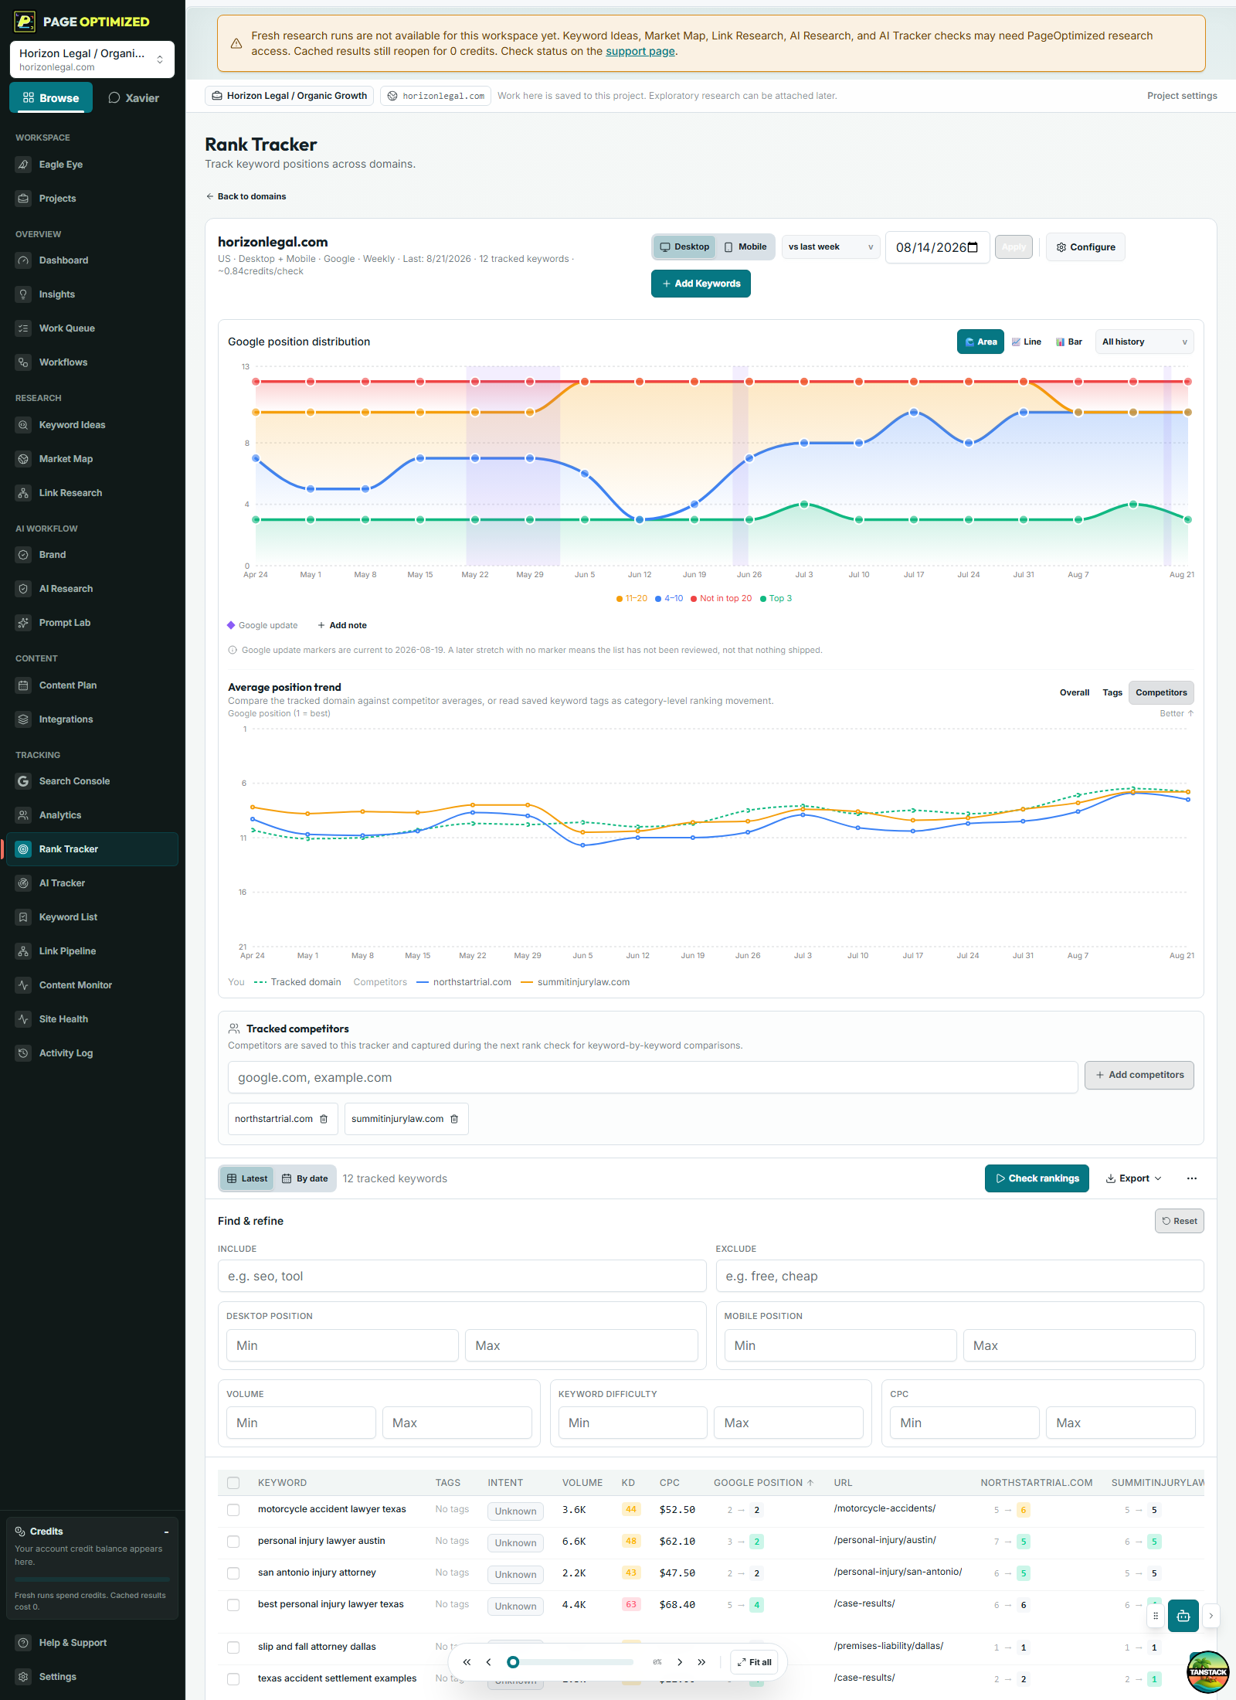Open the 'vs last week' comparison dropdown
The width and height of the screenshot is (1236, 1700).
(830, 247)
